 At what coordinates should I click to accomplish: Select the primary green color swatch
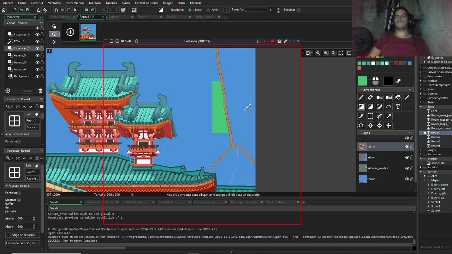coord(362,81)
